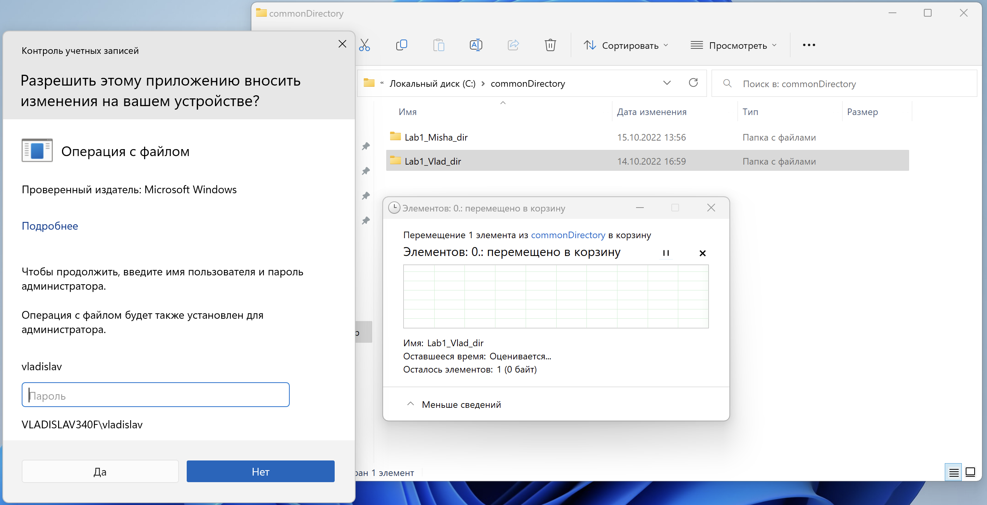The width and height of the screenshot is (987, 505).
Task: Click the Cut scissors icon in toolbar
Action: pos(365,45)
